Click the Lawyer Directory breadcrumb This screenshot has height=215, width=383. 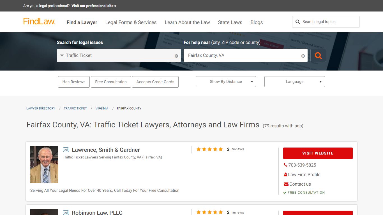click(41, 108)
